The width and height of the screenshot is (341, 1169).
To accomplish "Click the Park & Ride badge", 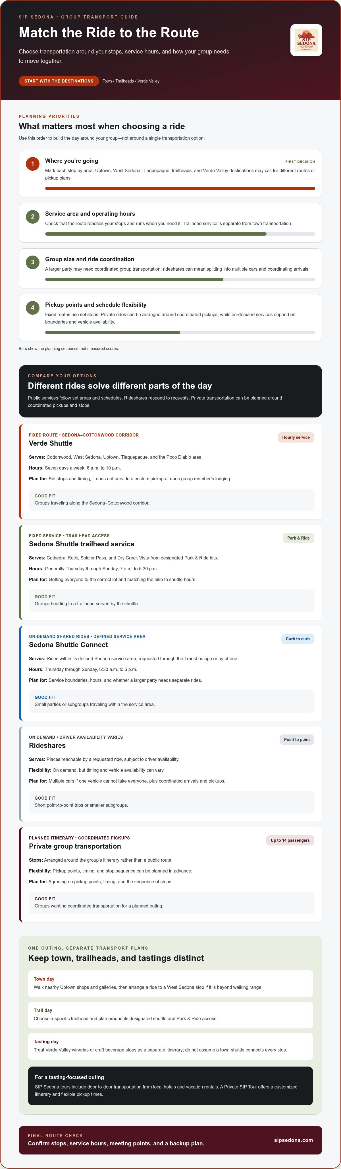I will pyautogui.click(x=298, y=538).
